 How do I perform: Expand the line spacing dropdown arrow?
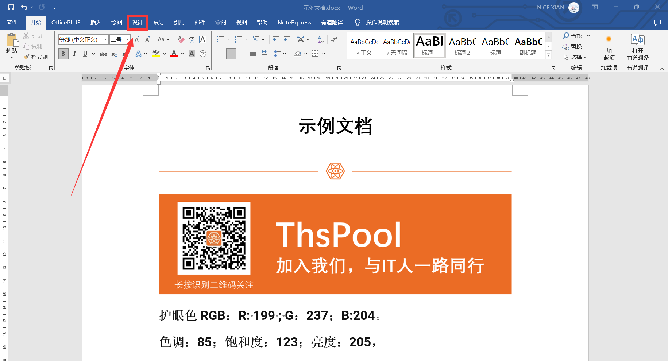click(285, 54)
